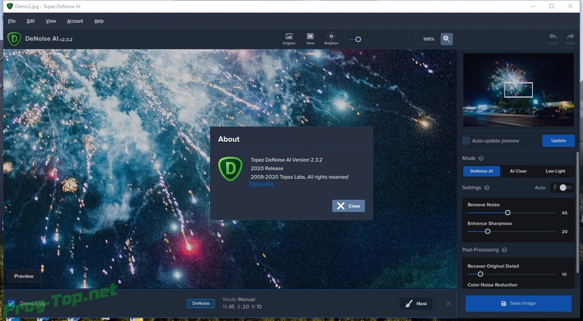583x321 pixels.
Task: Click the DeNoise tag button
Action: 201,304
